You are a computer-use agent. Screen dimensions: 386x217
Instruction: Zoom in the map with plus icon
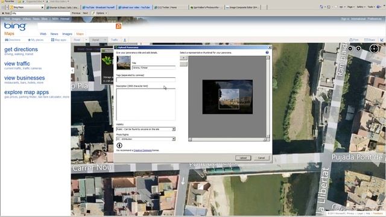click(358, 49)
